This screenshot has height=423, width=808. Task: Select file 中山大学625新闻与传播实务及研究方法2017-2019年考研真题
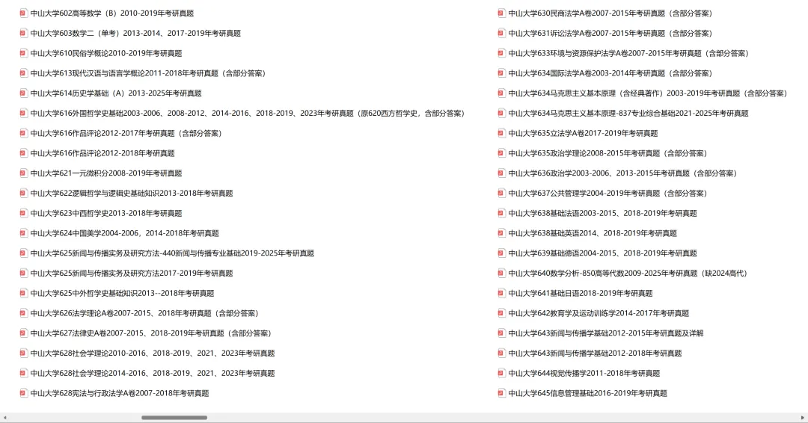point(132,274)
